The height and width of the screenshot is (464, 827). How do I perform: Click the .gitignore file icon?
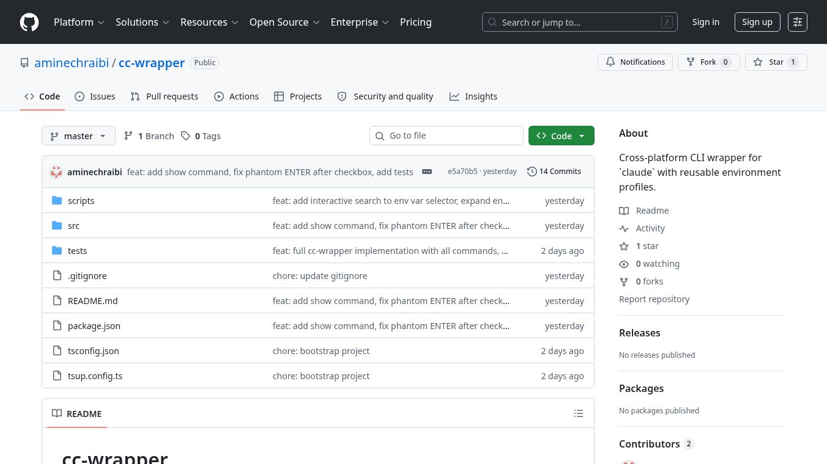click(x=57, y=276)
